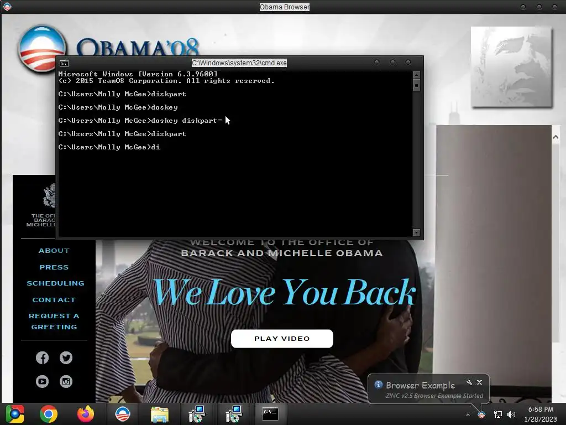Open the YouTube icon in the sidebar
The height and width of the screenshot is (425, 566).
pos(42,381)
